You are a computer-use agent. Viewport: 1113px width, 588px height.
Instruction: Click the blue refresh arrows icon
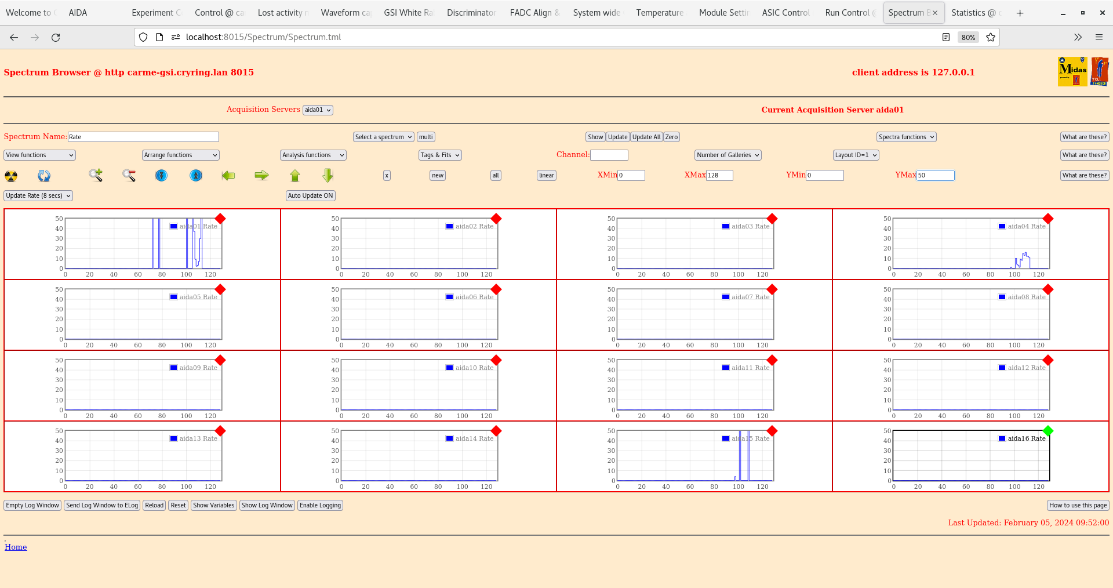pos(44,176)
